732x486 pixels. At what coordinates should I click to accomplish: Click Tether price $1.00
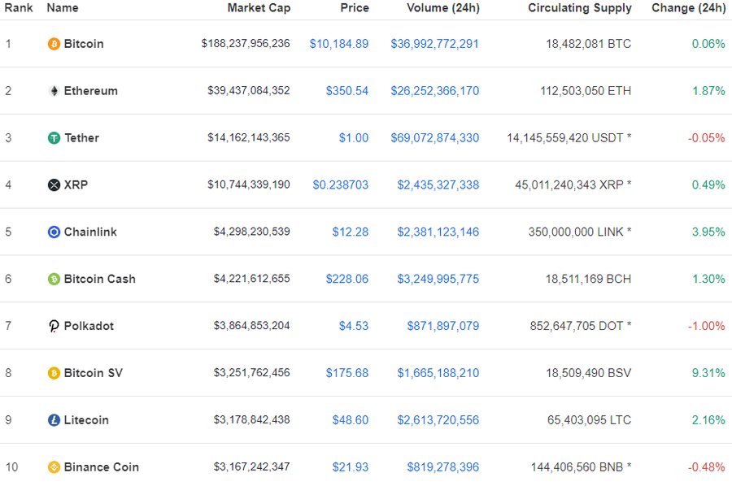point(354,138)
